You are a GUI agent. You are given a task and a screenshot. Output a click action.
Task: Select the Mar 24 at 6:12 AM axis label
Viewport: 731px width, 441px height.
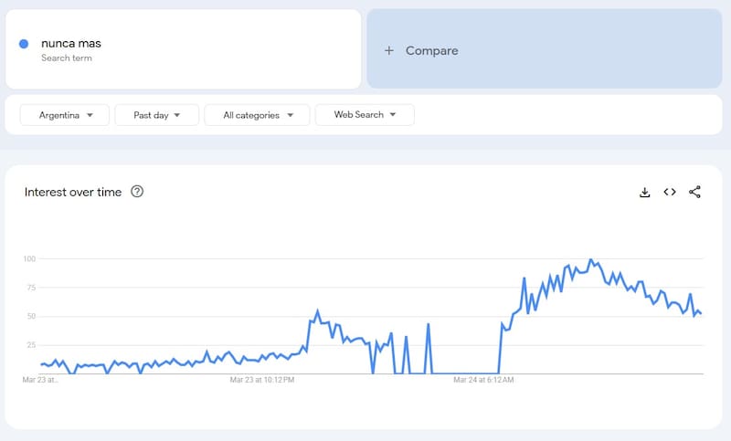[x=483, y=380]
